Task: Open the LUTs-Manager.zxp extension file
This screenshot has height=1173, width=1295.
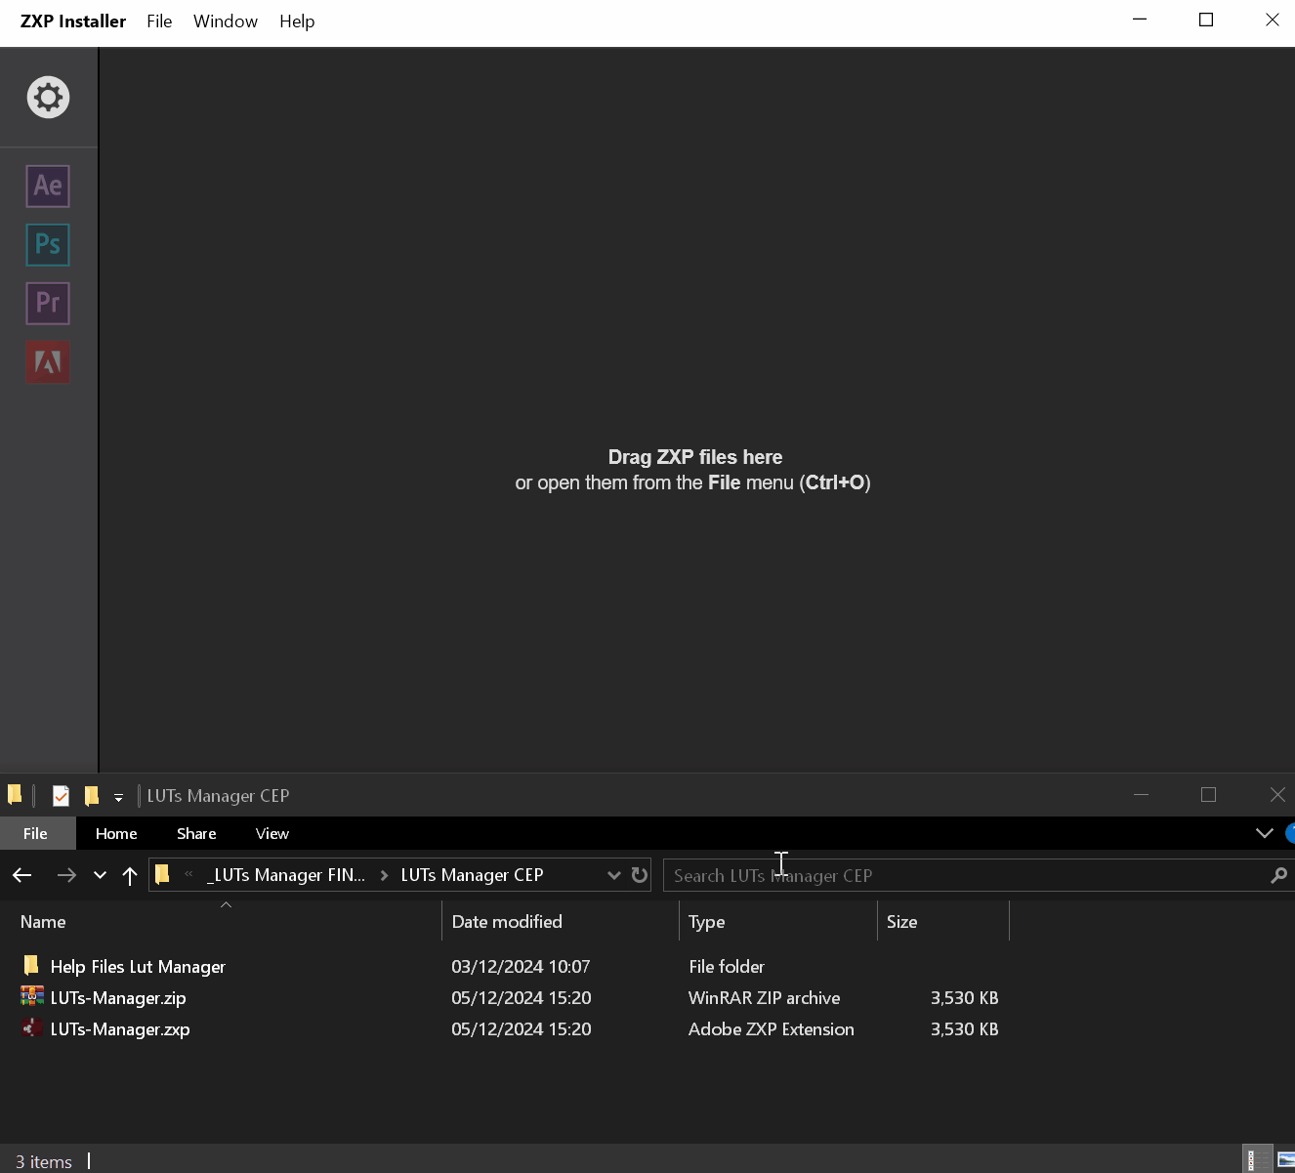Action: (120, 1028)
